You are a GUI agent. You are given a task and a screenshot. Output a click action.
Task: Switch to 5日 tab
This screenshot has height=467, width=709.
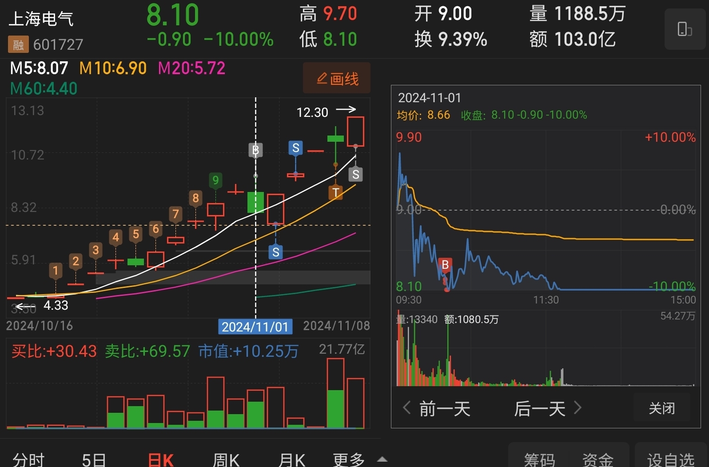point(94,459)
